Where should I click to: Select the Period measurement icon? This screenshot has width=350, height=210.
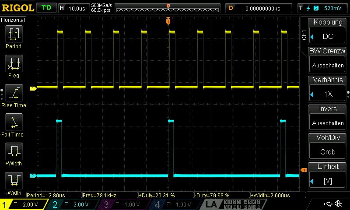(14, 34)
